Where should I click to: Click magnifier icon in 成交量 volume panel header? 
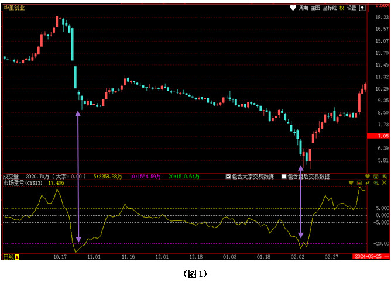pyautogui.click(x=383, y=176)
